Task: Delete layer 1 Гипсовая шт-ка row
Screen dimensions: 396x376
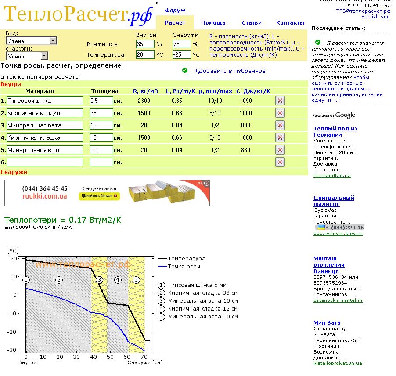Action: click(x=280, y=101)
